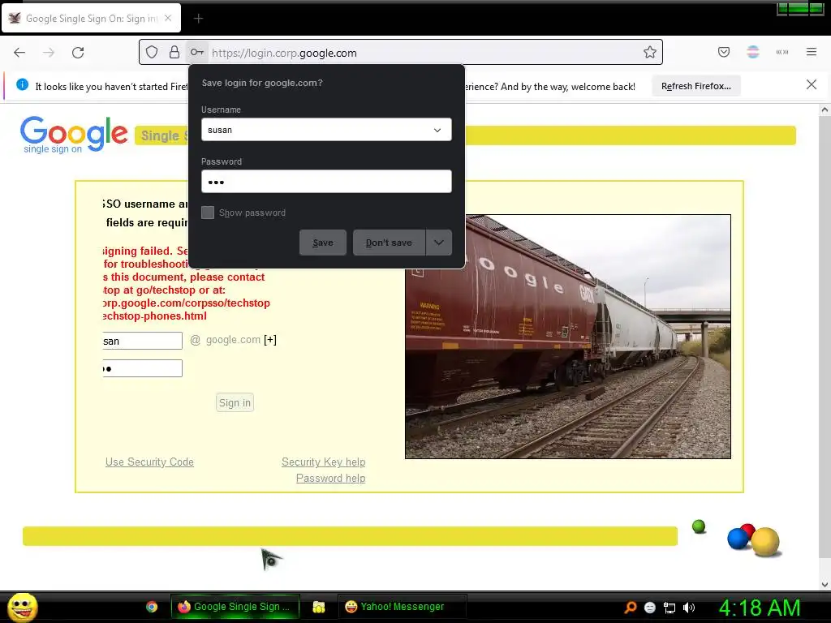Open the tracking protection shield icon
The height and width of the screenshot is (623, 831).
pyautogui.click(x=152, y=52)
